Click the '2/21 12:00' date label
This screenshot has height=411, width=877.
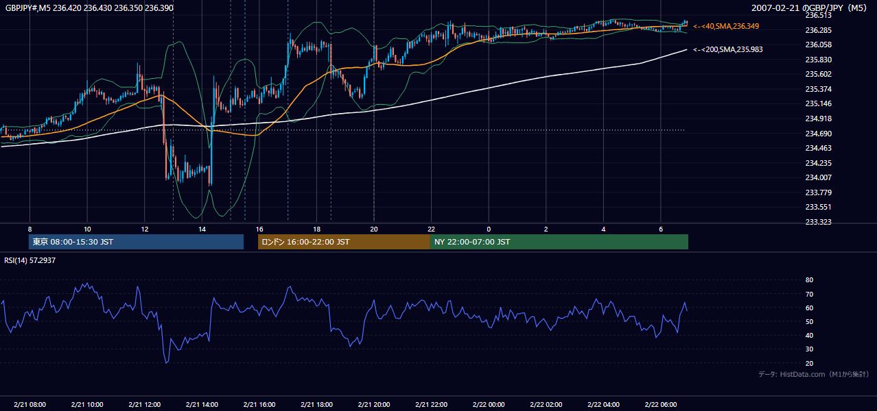click(144, 405)
